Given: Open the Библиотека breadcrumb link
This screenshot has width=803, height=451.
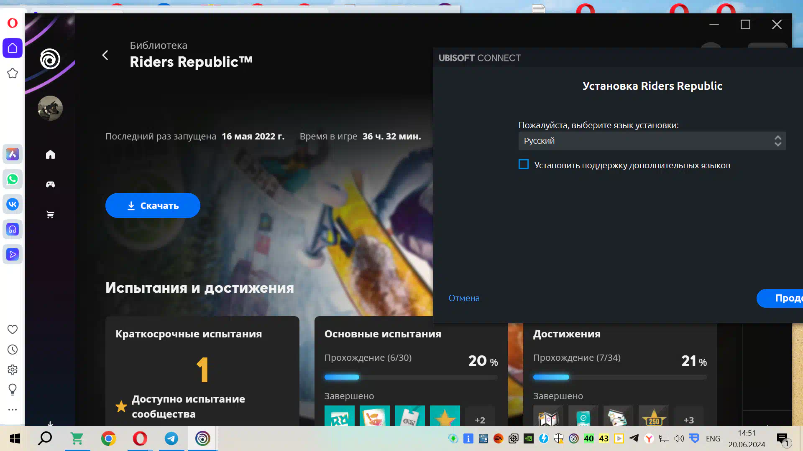Looking at the screenshot, I should (159, 46).
